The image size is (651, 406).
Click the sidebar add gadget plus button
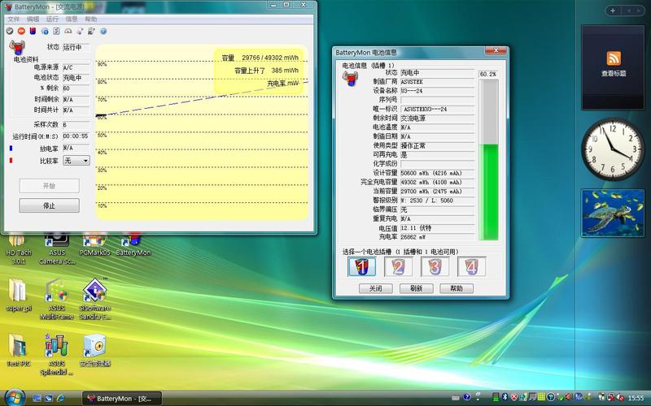click(613, 11)
